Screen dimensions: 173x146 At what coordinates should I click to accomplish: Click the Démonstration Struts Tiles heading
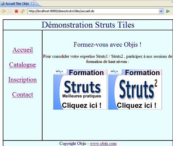click(x=88, y=25)
